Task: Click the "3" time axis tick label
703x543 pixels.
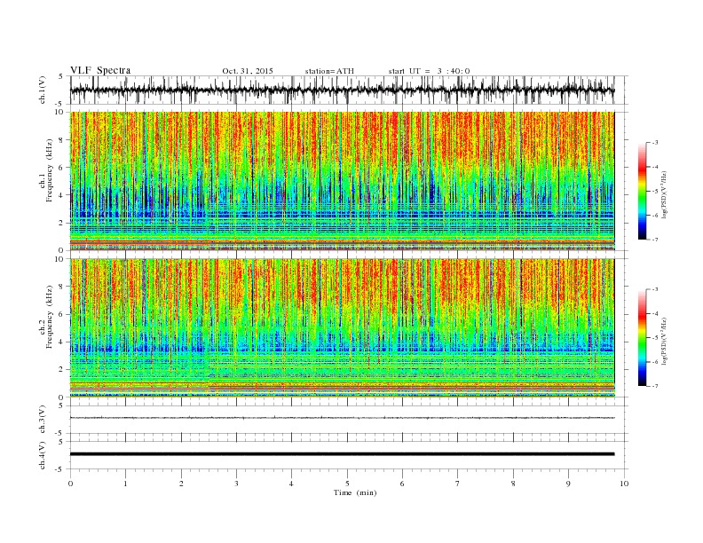Action: coord(236,484)
